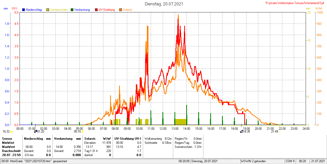Click the red UV-I axis unit label
The width and height of the screenshot is (327, 164).
tap(15, 8)
